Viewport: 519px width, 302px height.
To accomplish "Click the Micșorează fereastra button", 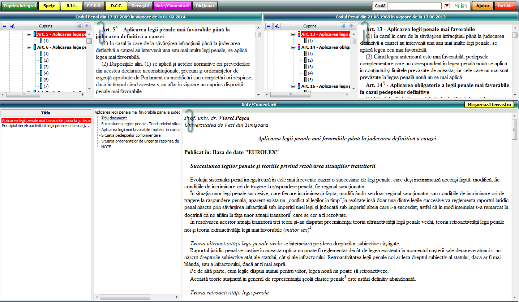I will pos(489,105).
